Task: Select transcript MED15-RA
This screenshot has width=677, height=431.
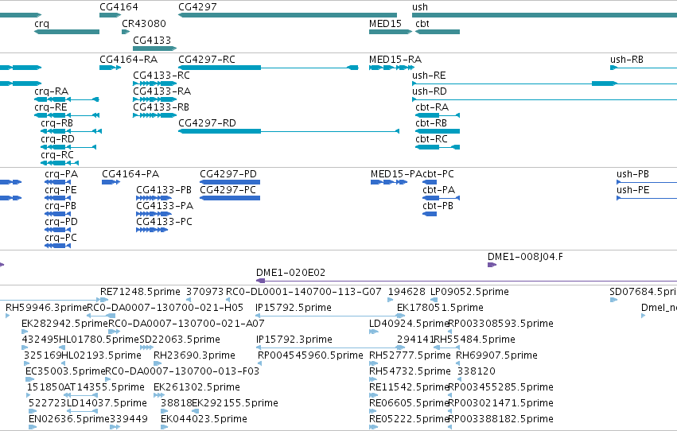Action: pos(391,68)
